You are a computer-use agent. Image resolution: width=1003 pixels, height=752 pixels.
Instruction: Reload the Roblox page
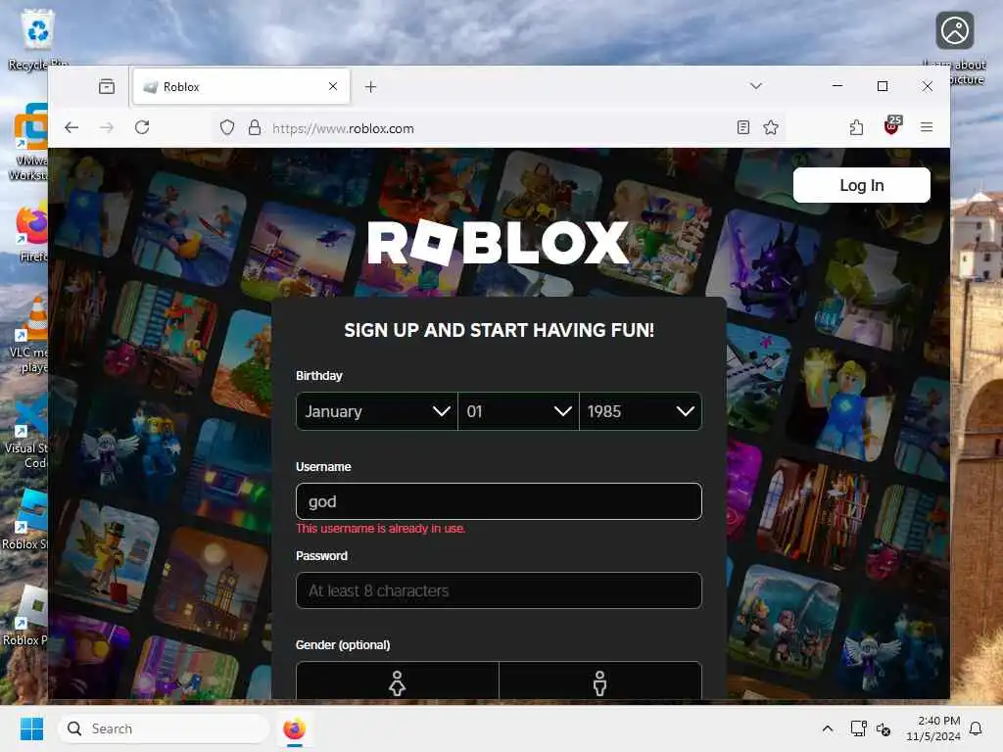point(142,127)
